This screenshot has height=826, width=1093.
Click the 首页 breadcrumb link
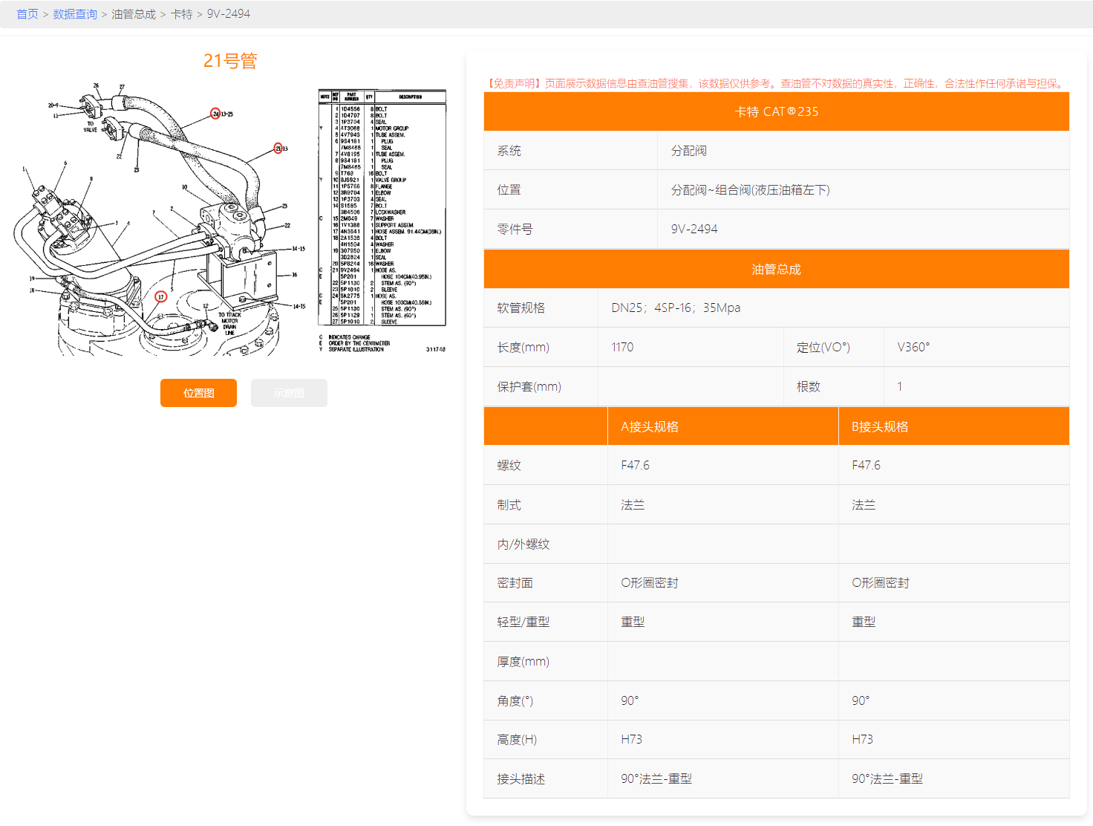pyautogui.click(x=27, y=14)
